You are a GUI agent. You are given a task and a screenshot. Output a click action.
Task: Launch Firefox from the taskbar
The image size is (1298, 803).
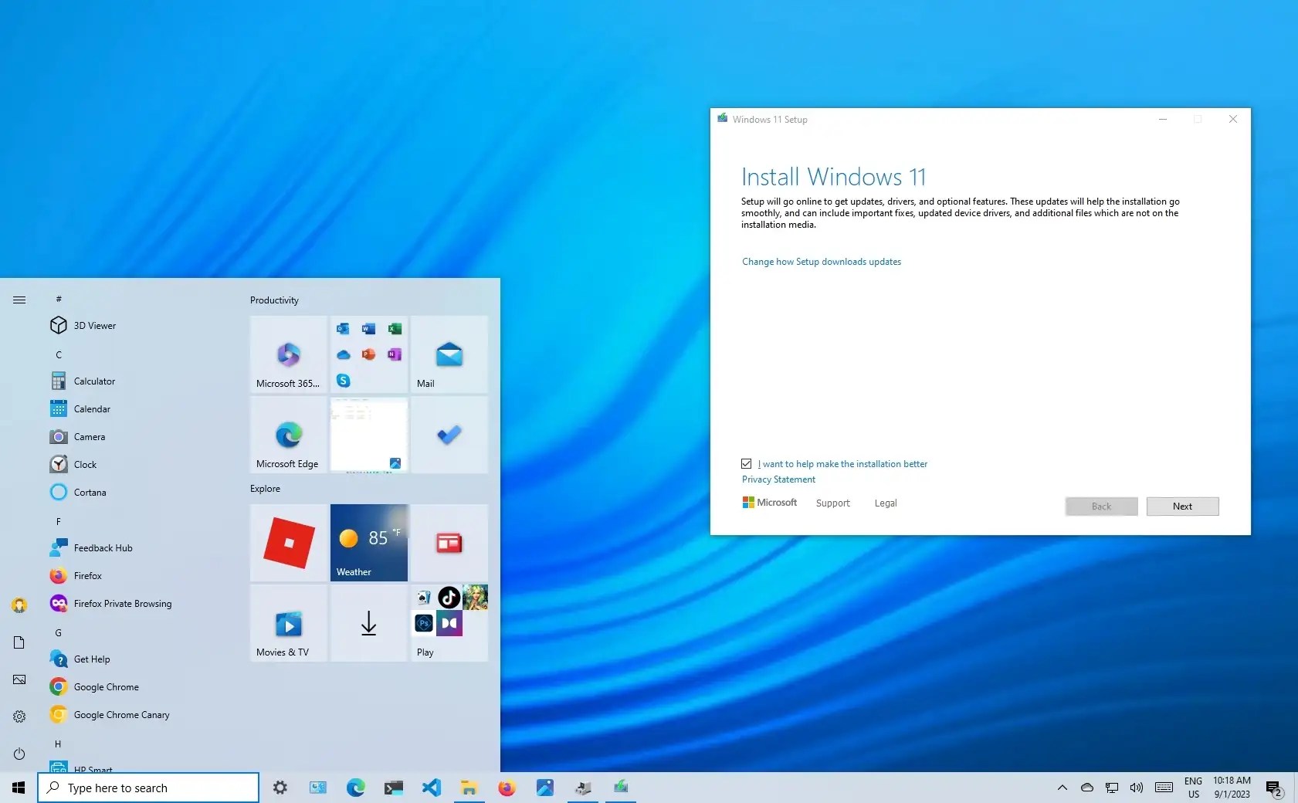coord(507,788)
